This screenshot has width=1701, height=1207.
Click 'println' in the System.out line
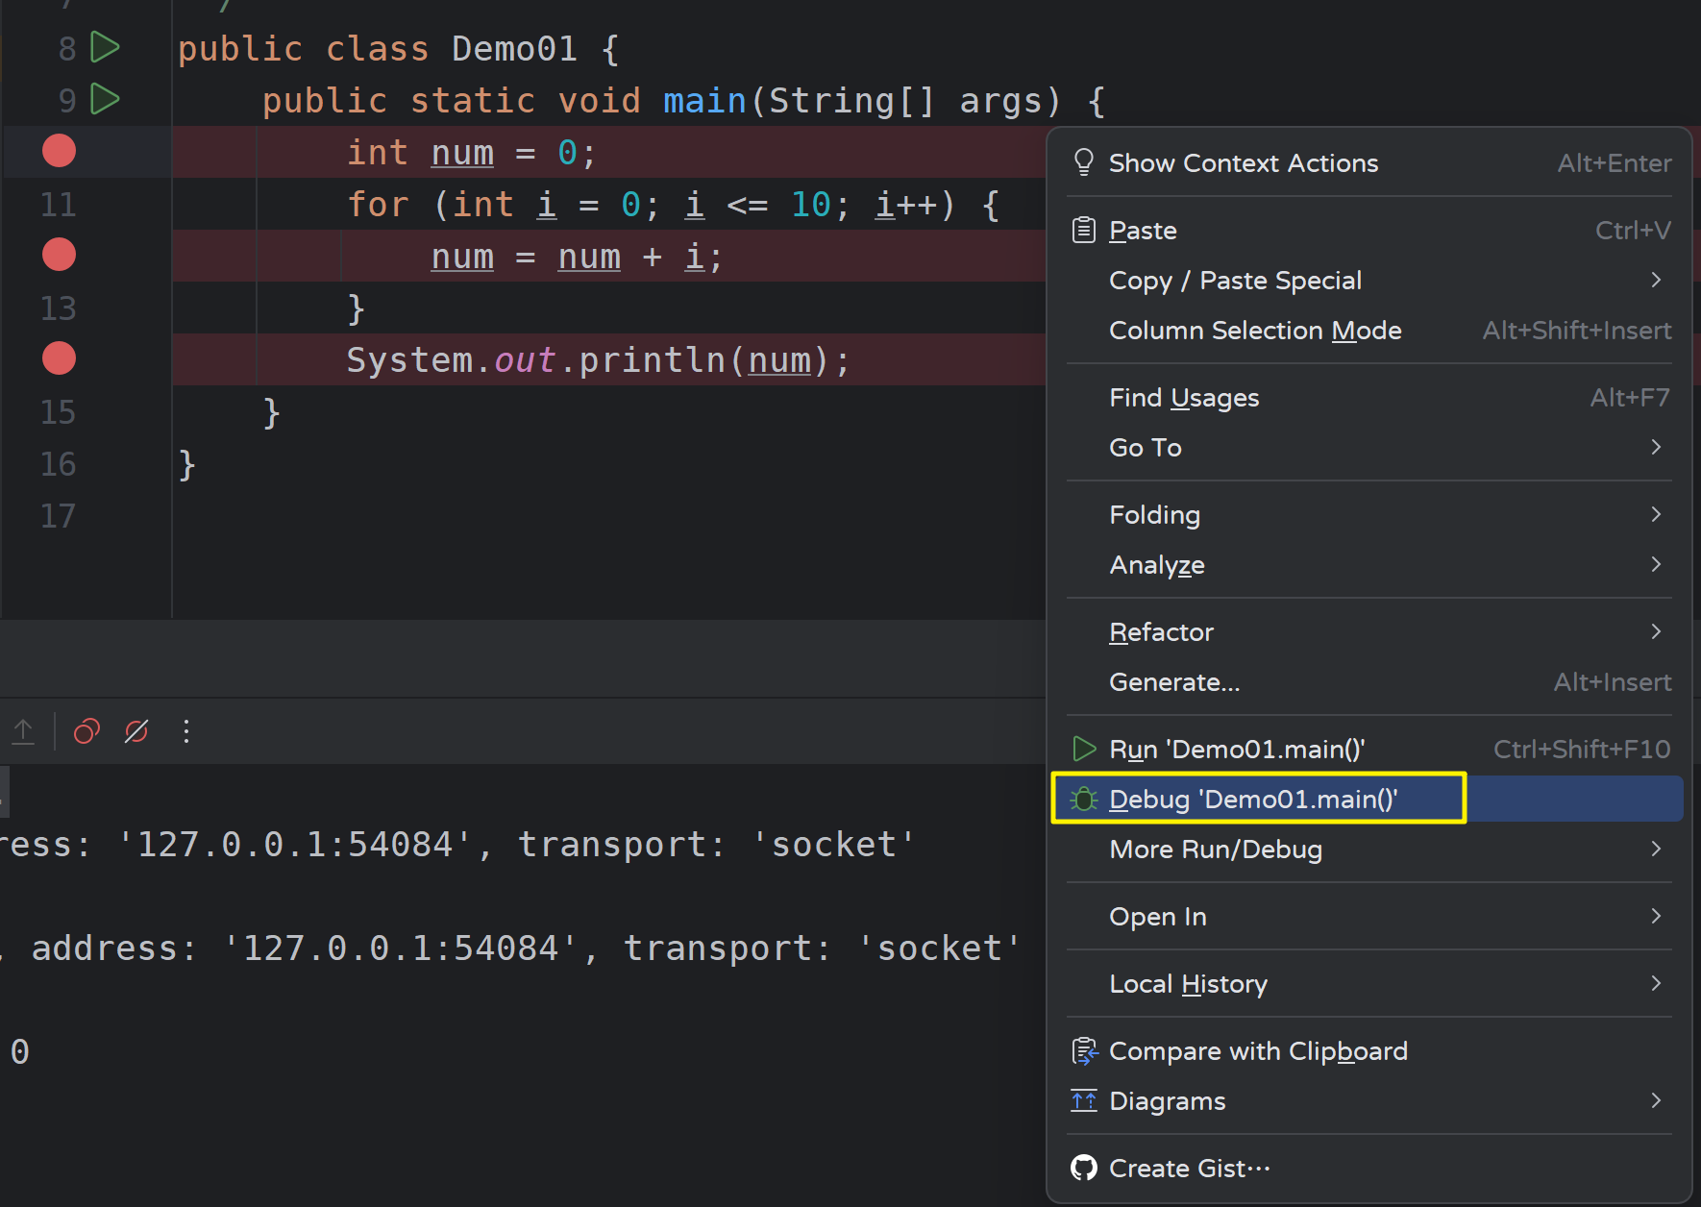(x=652, y=360)
